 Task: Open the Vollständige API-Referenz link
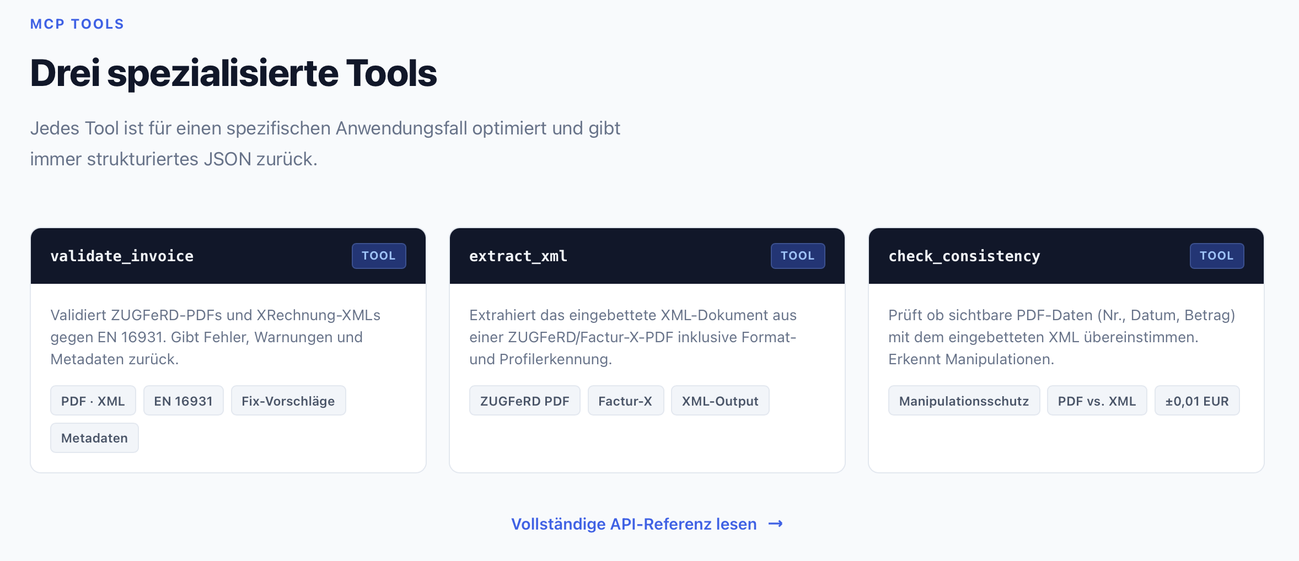tap(634, 524)
